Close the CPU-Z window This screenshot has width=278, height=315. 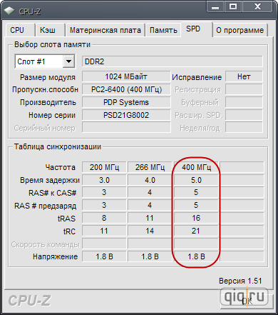pos(257,7)
